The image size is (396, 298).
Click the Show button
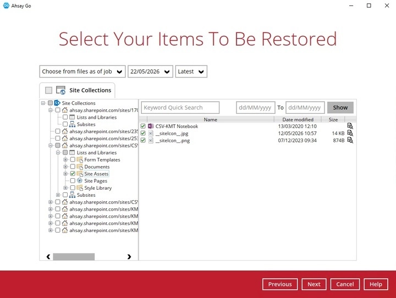coord(340,108)
